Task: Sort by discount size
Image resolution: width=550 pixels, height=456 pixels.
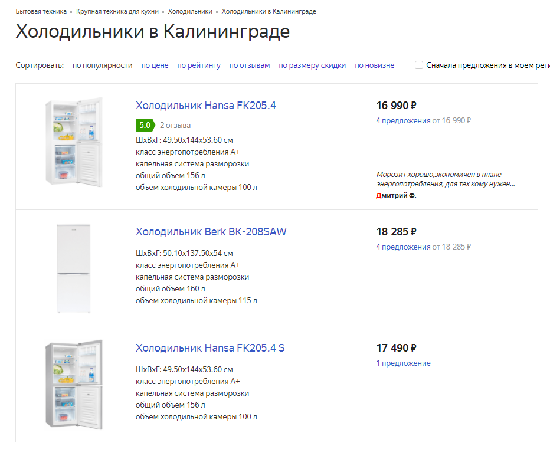Action: pyautogui.click(x=312, y=65)
